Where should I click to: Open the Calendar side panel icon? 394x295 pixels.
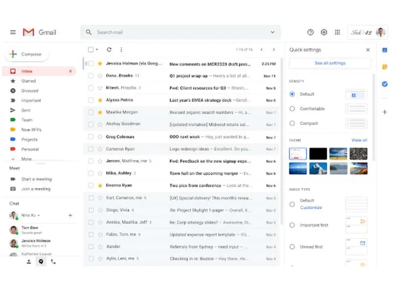(384, 50)
